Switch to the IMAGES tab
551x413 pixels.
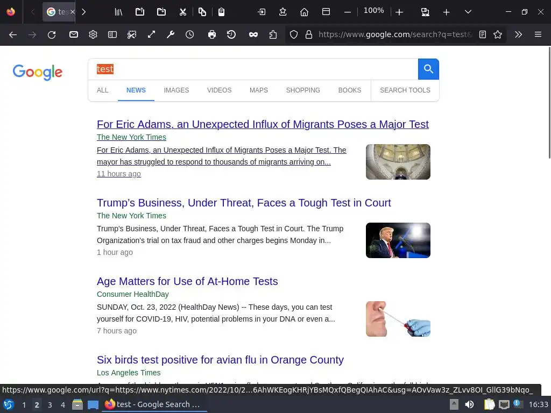[176, 90]
